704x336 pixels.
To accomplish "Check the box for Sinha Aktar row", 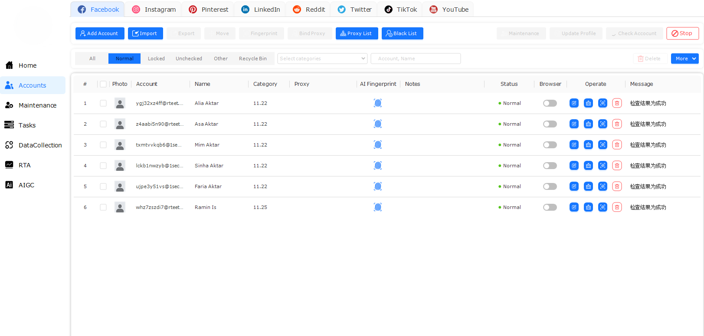I will coord(103,166).
